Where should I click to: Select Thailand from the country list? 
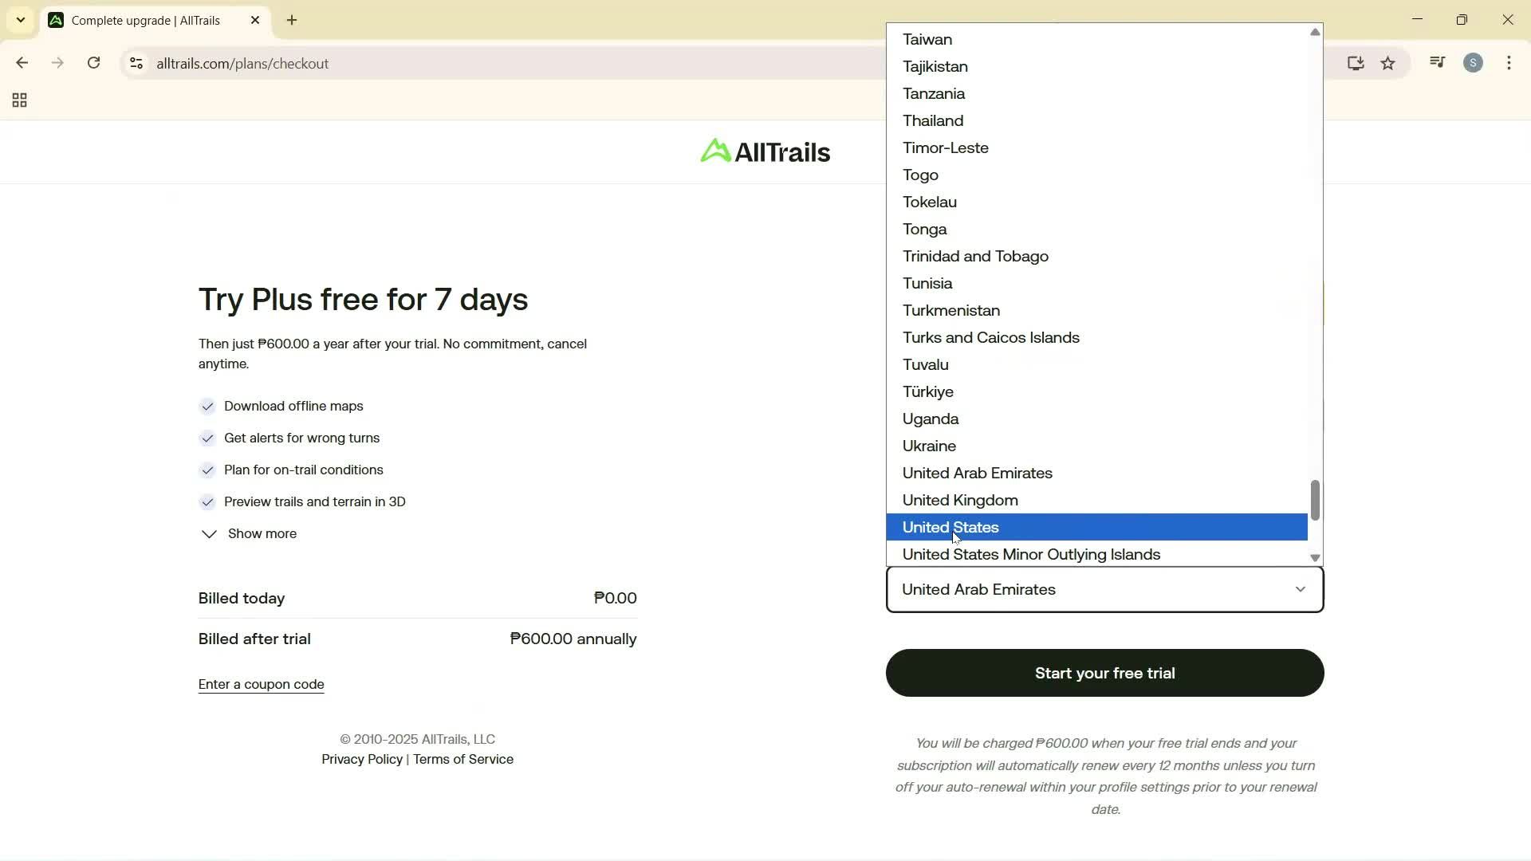pyautogui.click(x=934, y=120)
